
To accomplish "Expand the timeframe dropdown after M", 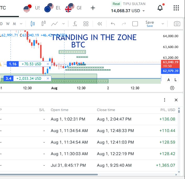I will coord(21,24).
